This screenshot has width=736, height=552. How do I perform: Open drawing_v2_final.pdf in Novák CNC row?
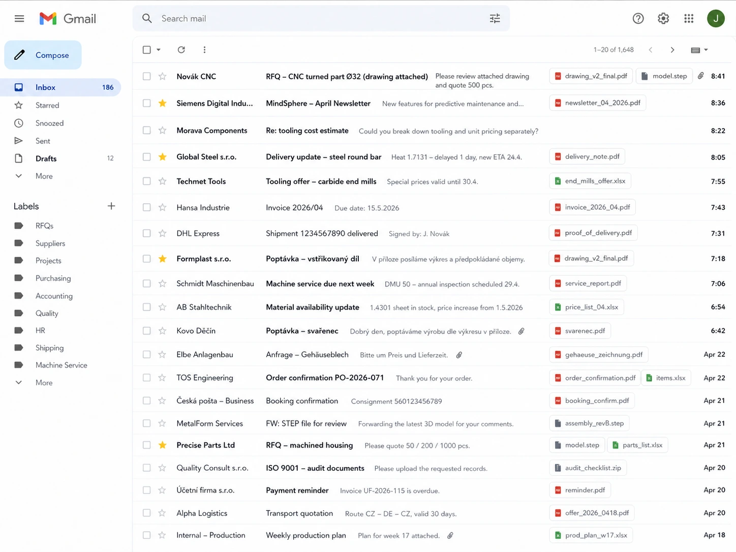591,76
